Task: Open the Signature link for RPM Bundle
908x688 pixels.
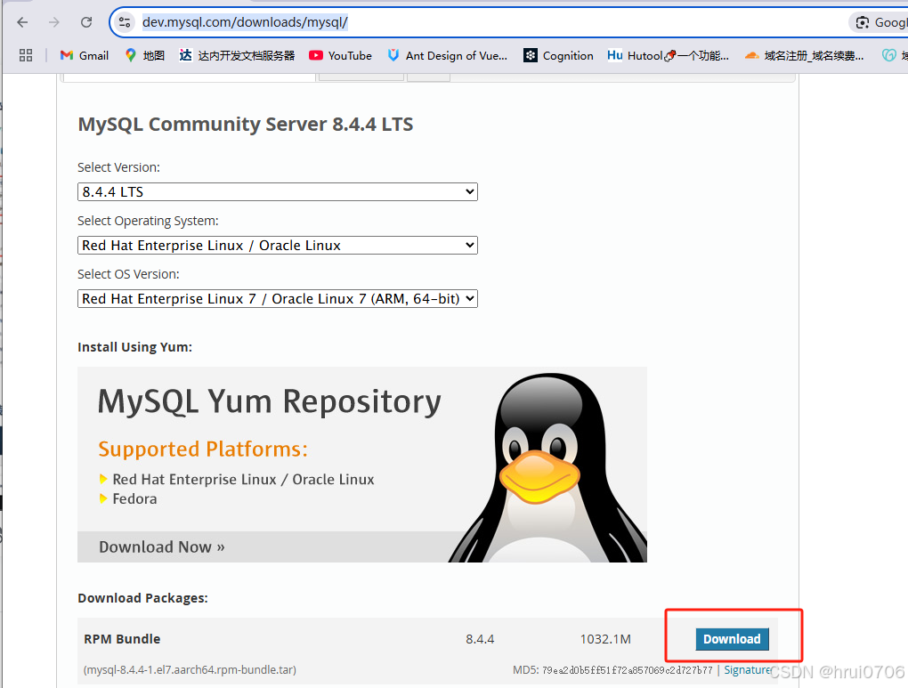Action: 748,669
